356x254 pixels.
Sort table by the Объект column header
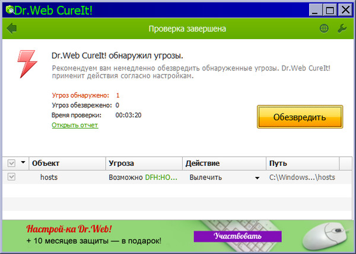[x=67, y=163]
